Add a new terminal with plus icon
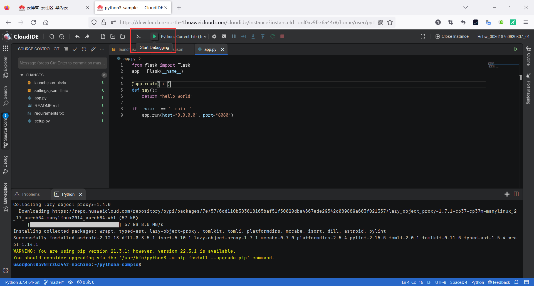 click(x=507, y=194)
